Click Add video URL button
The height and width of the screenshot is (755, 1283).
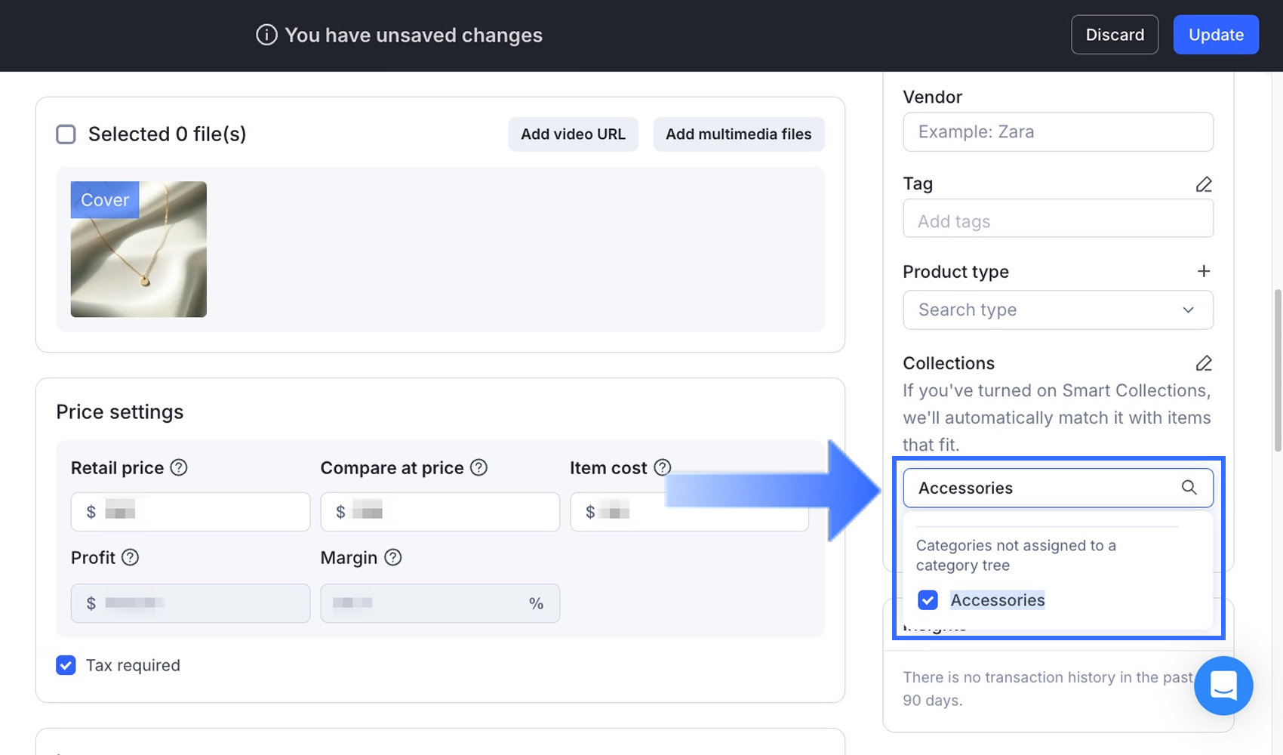point(573,134)
